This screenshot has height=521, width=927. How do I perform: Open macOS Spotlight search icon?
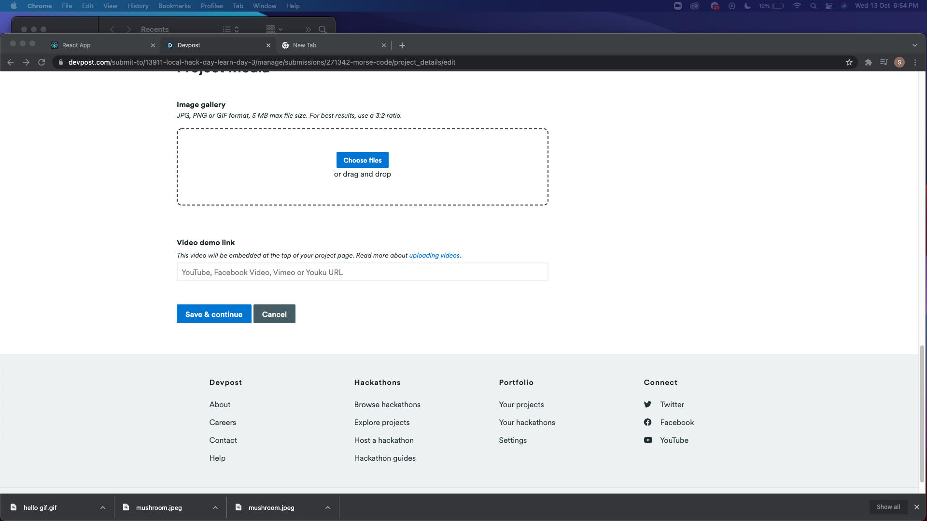(814, 6)
